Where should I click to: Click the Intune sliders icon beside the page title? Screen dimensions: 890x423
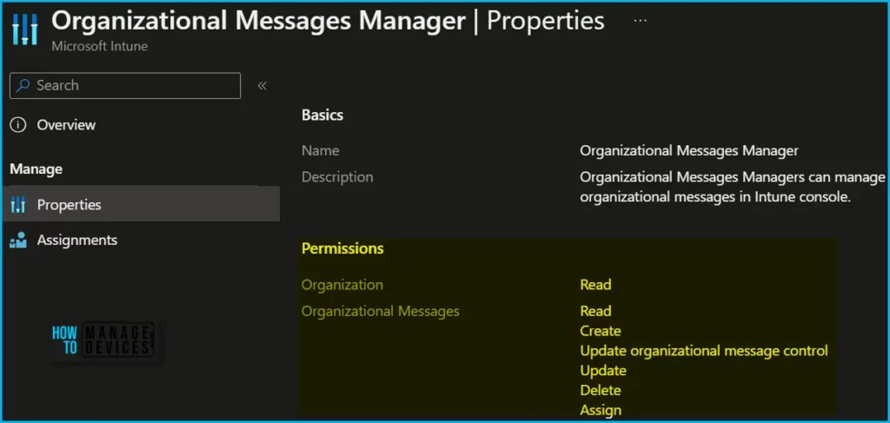(x=25, y=30)
